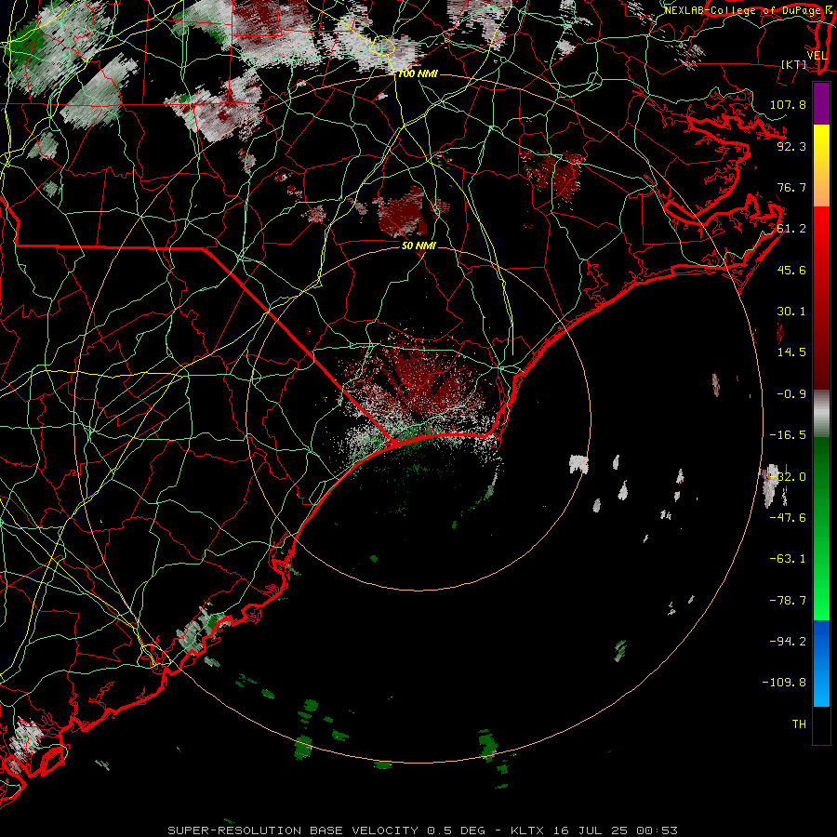Click the 00:53 timestamp
Image resolution: width=837 pixels, height=837 pixels.
[658, 830]
